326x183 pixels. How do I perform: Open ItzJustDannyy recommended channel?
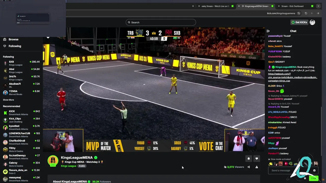(x=21, y=157)
